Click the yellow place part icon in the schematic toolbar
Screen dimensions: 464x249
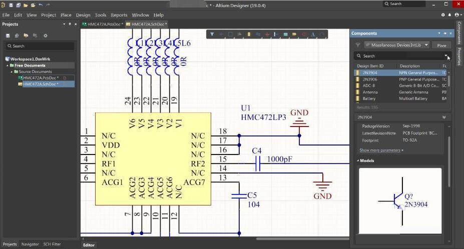(x=249, y=34)
